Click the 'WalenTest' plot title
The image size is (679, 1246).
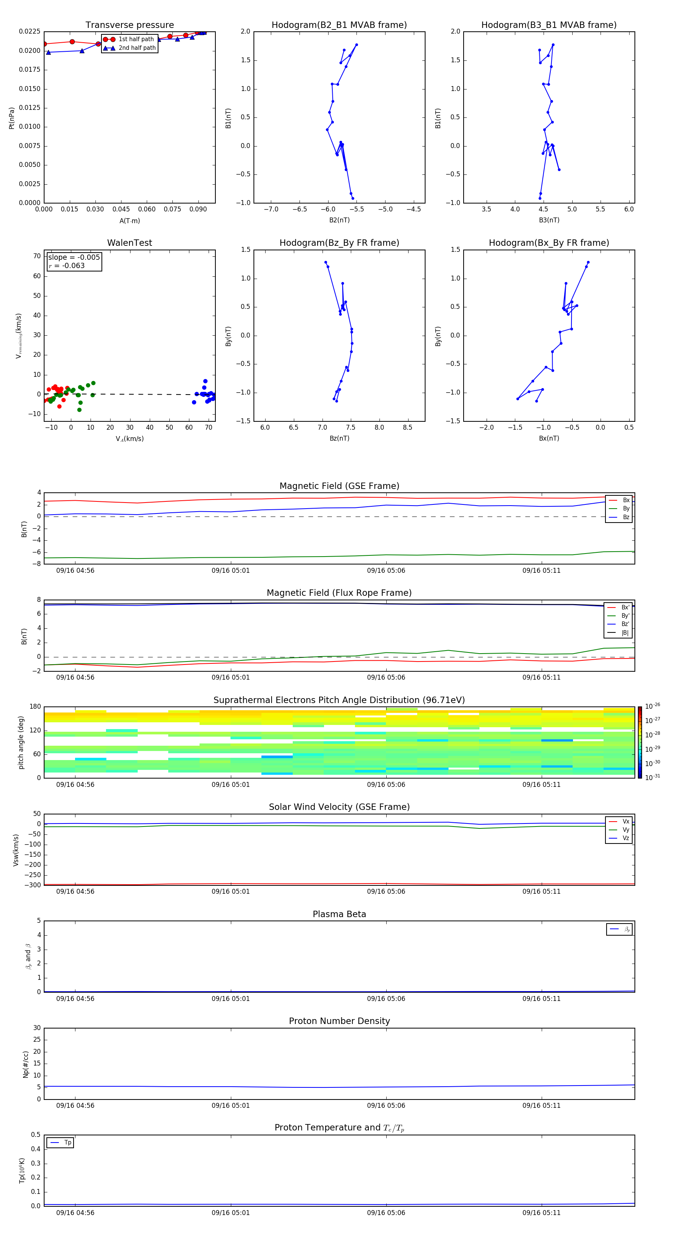coord(129,243)
